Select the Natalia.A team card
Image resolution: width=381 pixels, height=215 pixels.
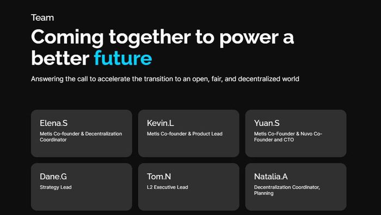[x=296, y=187]
